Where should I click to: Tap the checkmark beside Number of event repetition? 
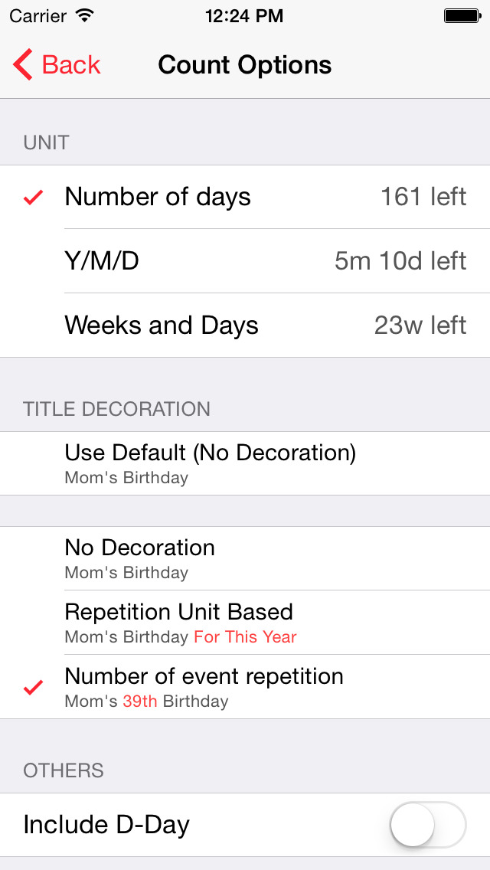click(x=33, y=688)
